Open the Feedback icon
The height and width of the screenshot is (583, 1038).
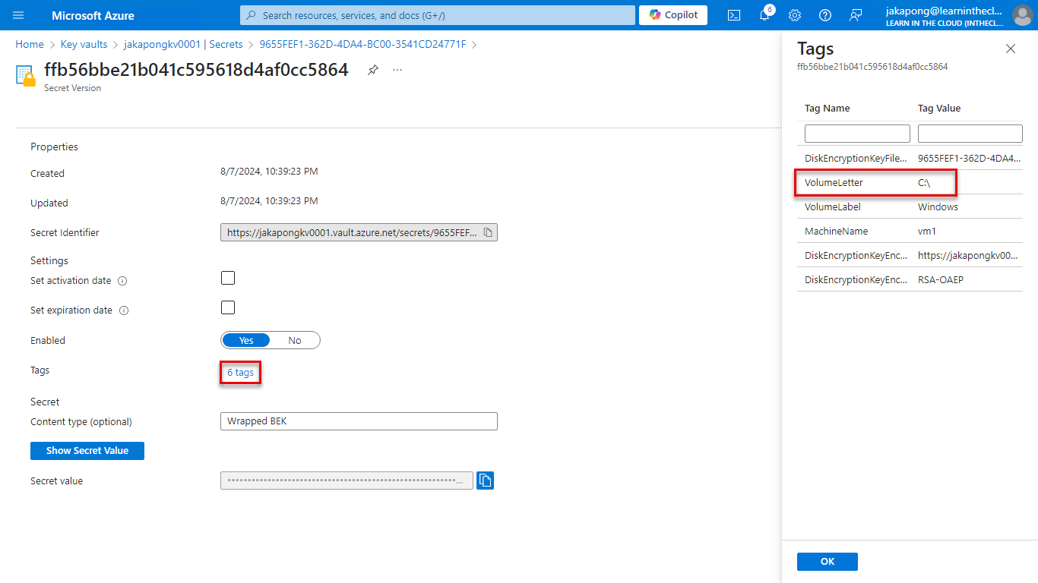[856, 15]
